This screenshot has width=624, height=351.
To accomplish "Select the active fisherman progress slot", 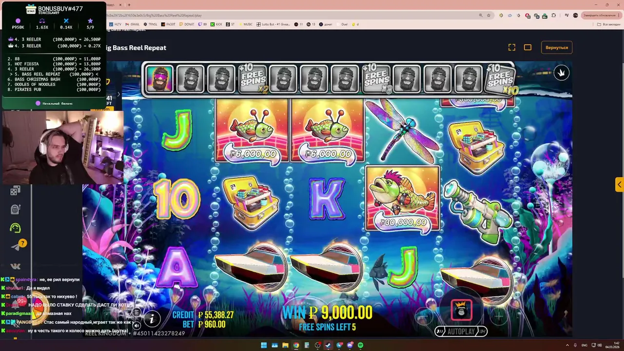I will click(x=159, y=79).
